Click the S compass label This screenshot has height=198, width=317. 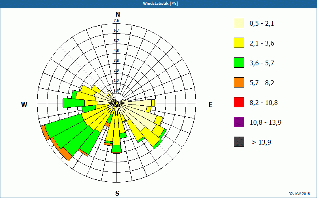(x=117, y=193)
